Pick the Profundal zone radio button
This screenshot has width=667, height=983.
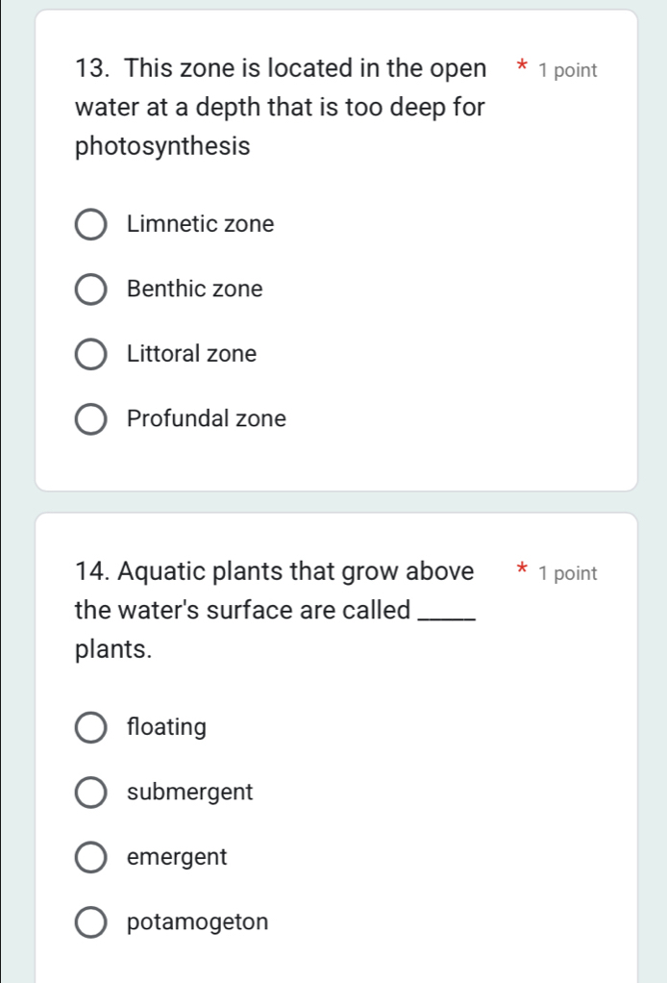point(91,419)
